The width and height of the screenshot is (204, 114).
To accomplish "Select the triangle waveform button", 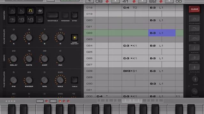I will point(12,11).
